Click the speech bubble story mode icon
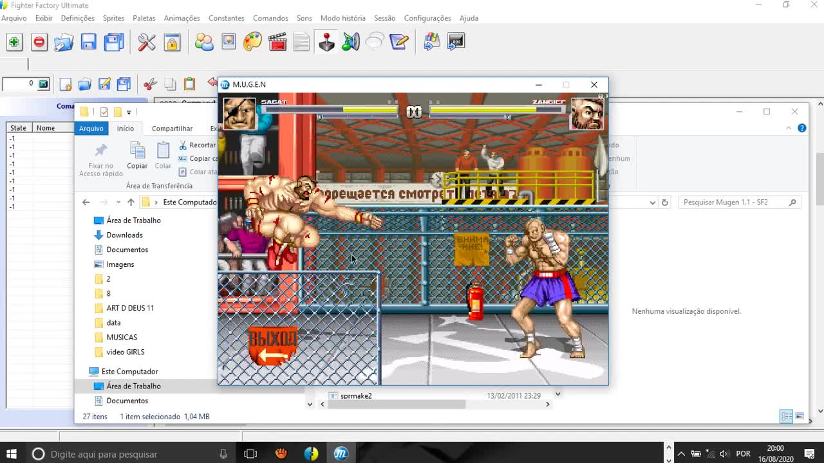Screen dimensions: 824x463 pyautogui.click(x=375, y=42)
